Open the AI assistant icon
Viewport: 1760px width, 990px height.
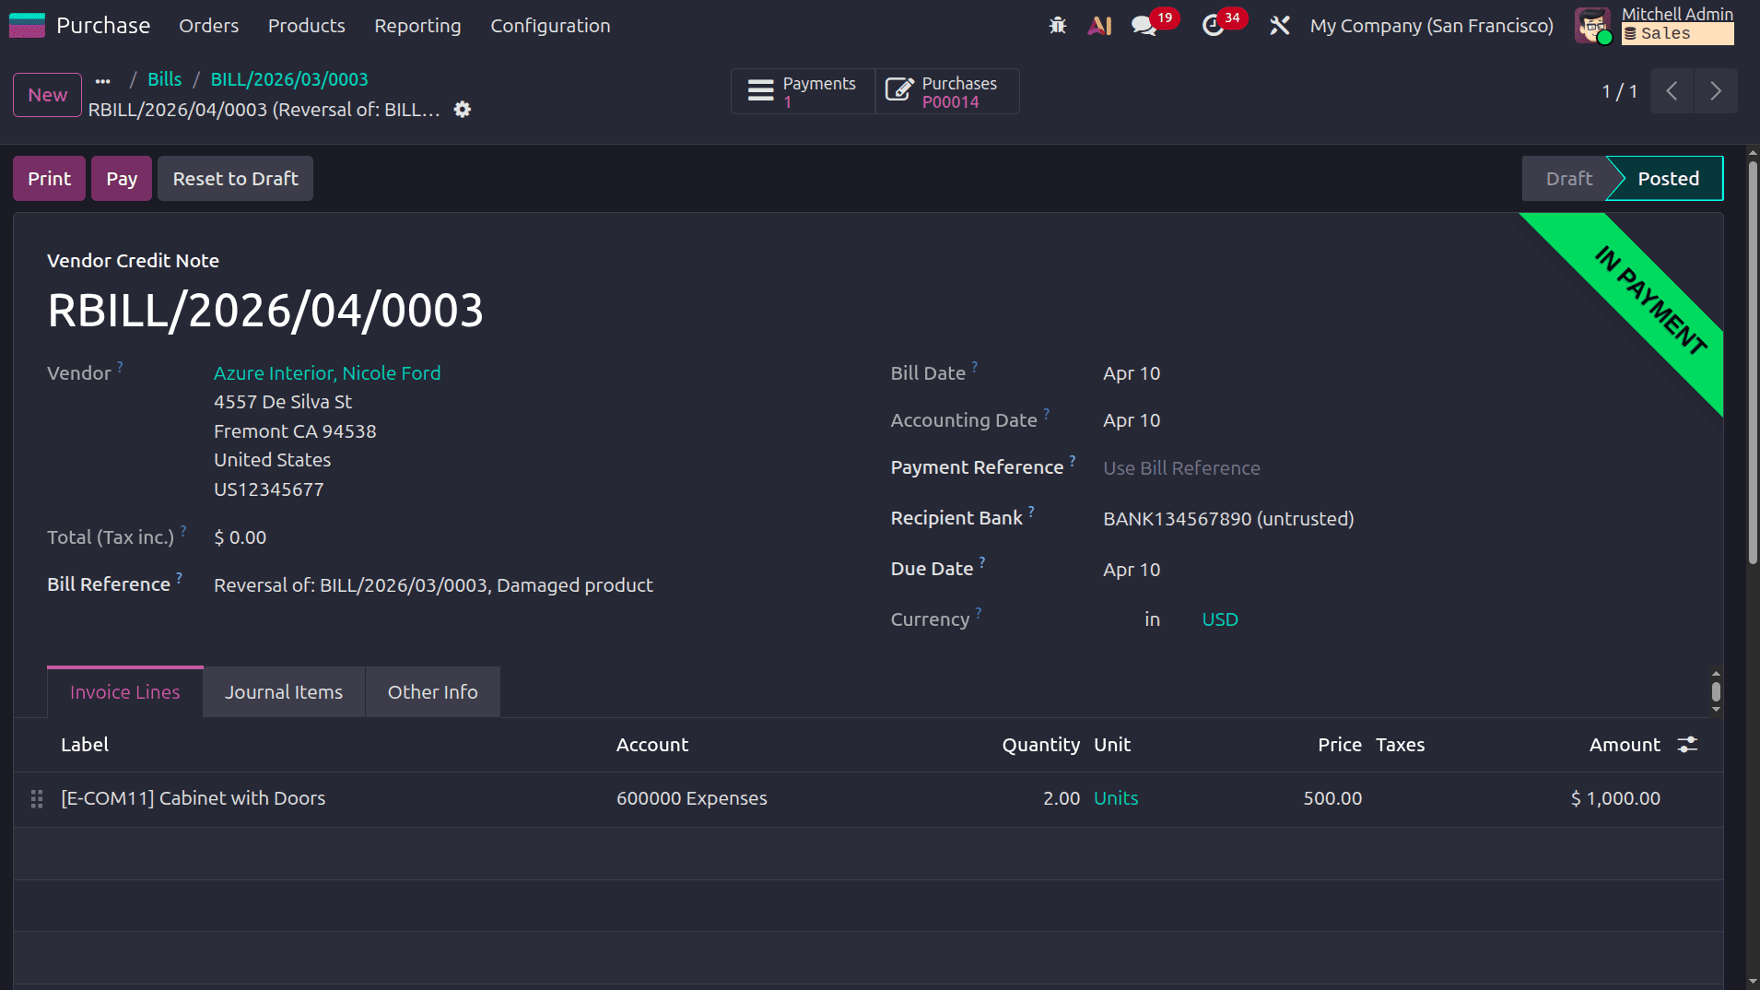click(x=1100, y=25)
